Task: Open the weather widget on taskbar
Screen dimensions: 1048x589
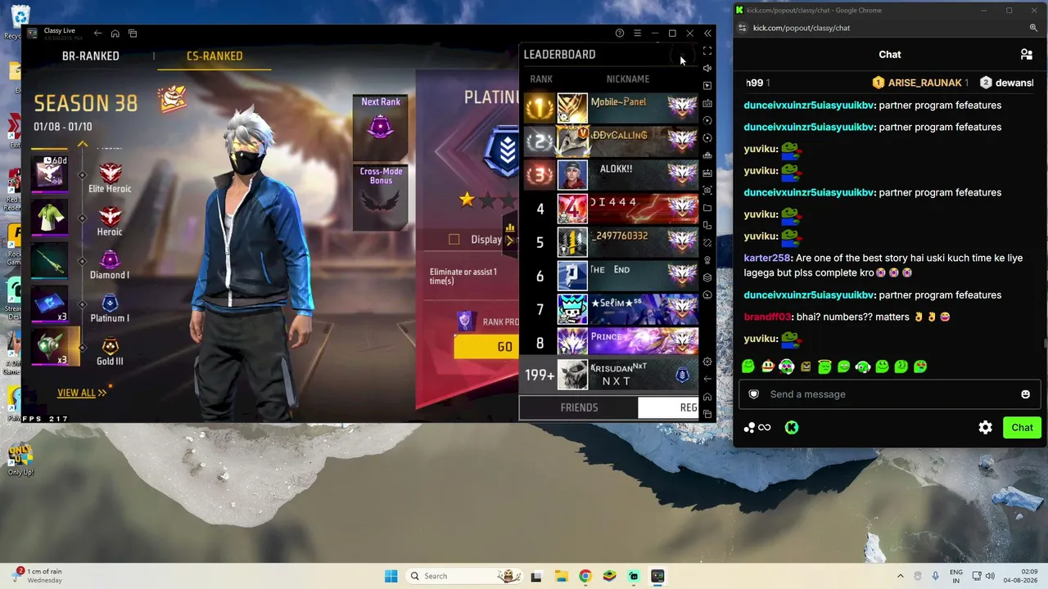Action: (x=38, y=576)
